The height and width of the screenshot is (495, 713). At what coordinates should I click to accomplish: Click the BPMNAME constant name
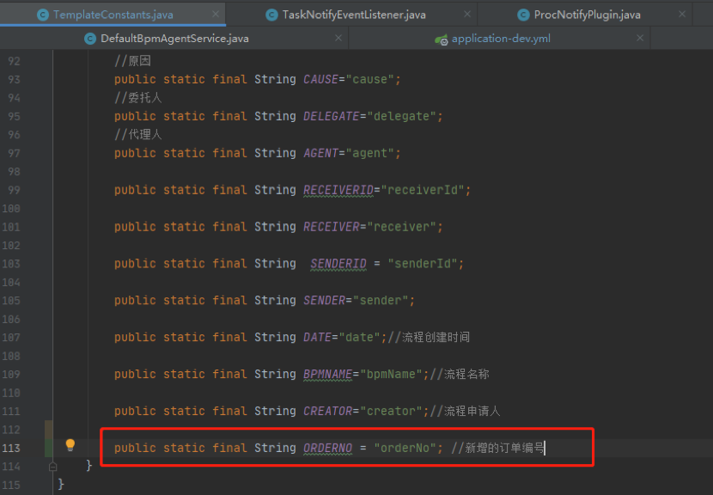pyautogui.click(x=327, y=374)
